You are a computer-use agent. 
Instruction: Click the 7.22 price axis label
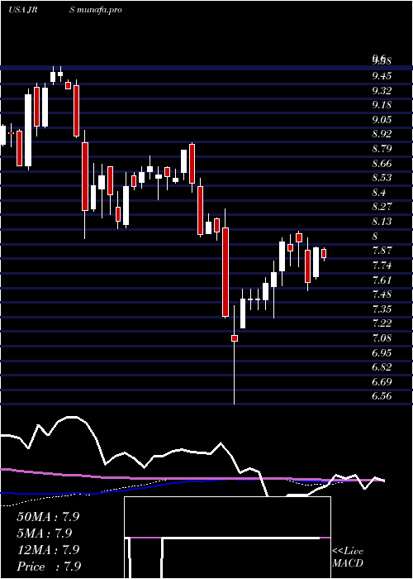(x=382, y=323)
